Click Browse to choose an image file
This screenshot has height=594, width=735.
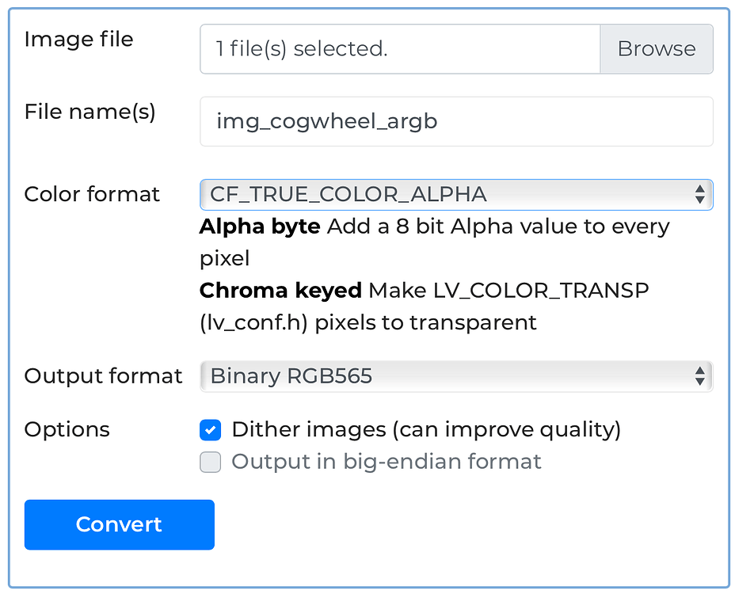[657, 49]
